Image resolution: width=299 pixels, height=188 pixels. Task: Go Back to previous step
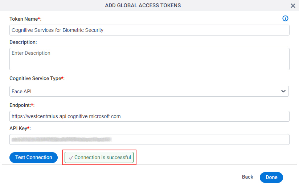pyautogui.click(x=247, y=177)
